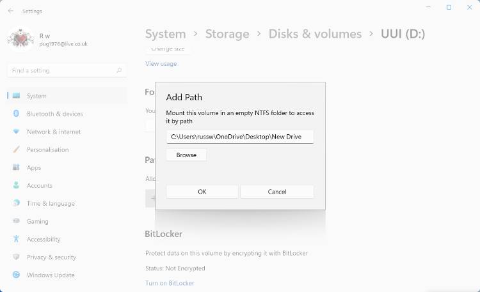This screenshot has height=292, width=480.
Task: Open the Windows Update section
Action: pos(50,275)
